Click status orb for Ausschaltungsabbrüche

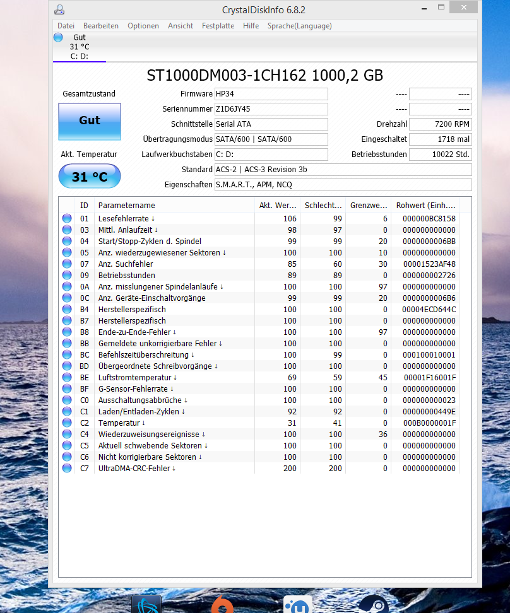tap(67, 400)
